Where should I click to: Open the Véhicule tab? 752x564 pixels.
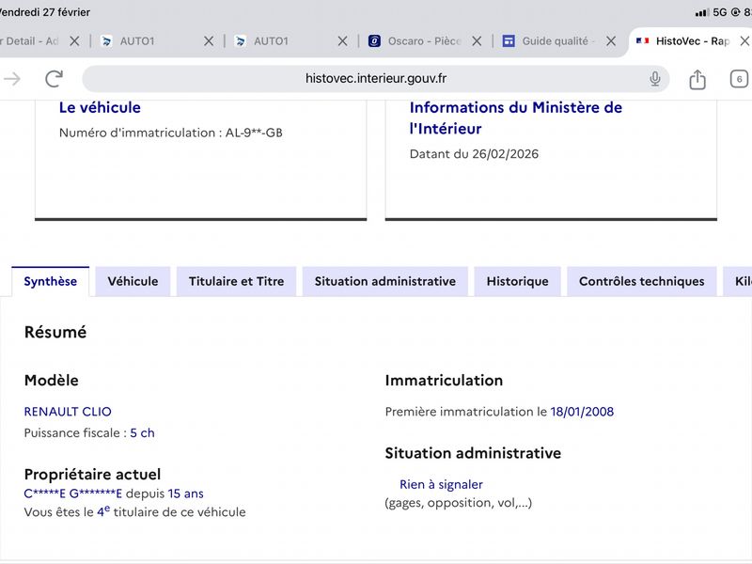133,281
